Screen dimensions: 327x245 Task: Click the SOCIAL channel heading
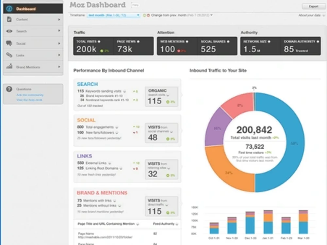coord(86,120)
